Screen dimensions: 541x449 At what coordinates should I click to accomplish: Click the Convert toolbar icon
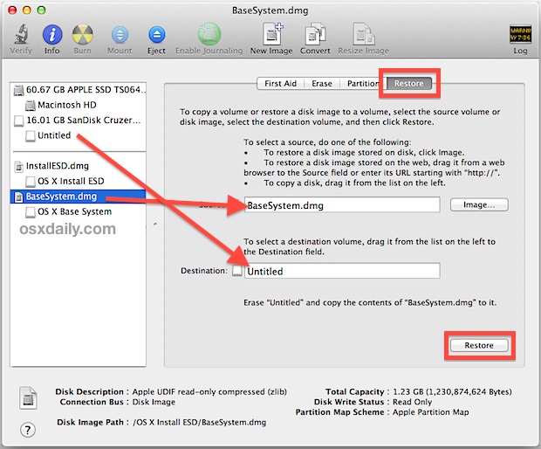[x=315, y=34]
